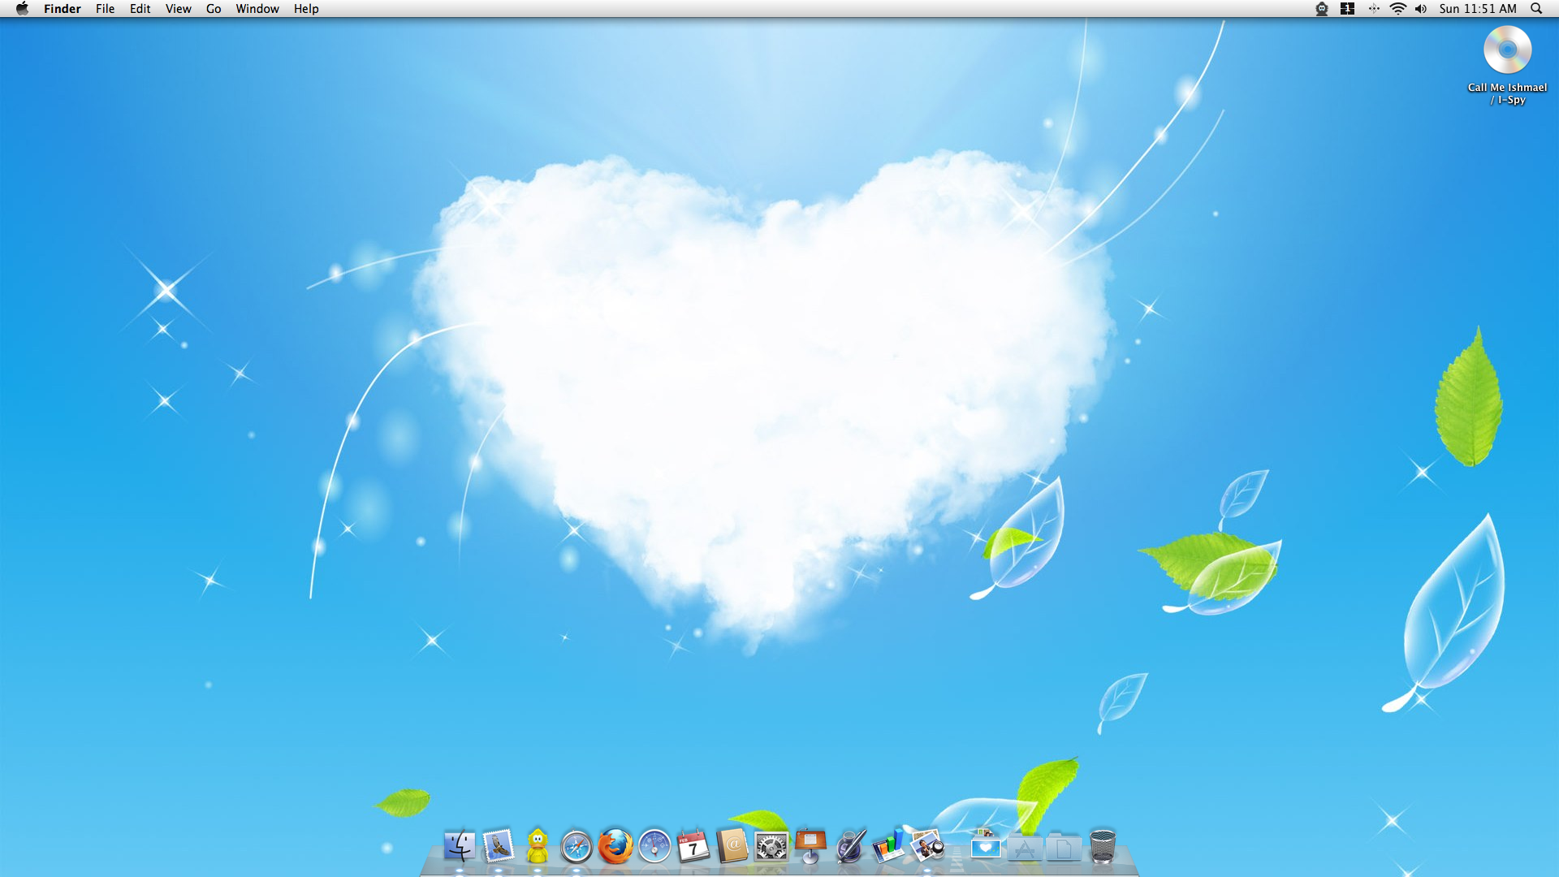Open Finder from the dock
1559x877 pixels.
point(460,847)
